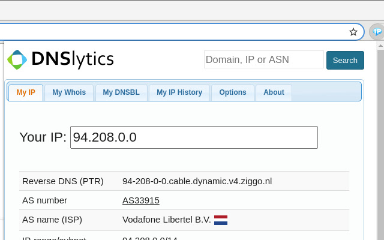Viewport: 384px width, 240px height.
Task: Open the Options tab
Action: click(233, 92)
